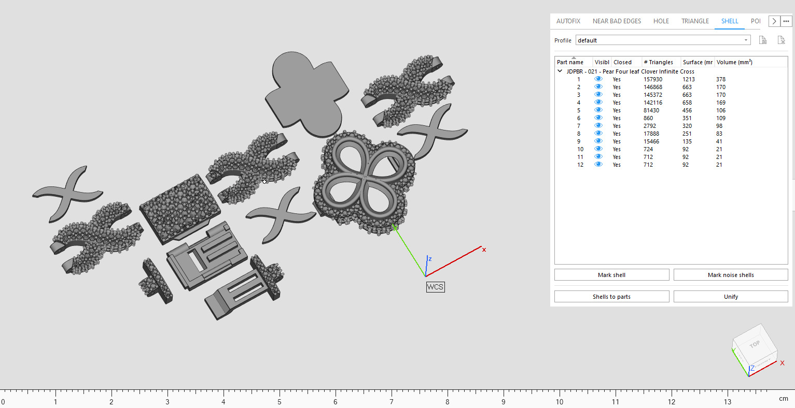Open the NEAR BAD EDGES tab
This screenshot has height=408, width=795.
(x=617, y=21)
